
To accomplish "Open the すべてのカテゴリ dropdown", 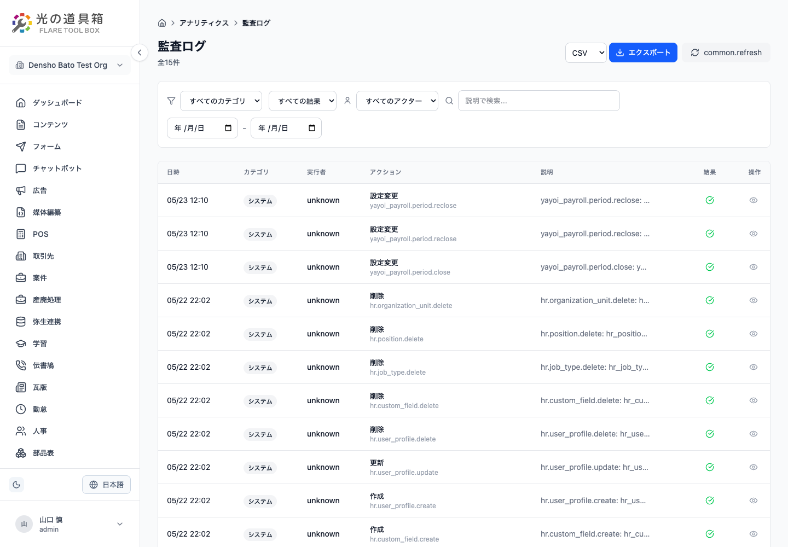I will 221,101.
